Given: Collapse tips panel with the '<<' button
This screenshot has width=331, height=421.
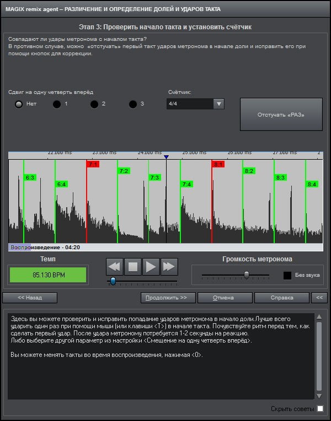Looking at the screenshot, I should pyautogui.click(x=319, y=297).
